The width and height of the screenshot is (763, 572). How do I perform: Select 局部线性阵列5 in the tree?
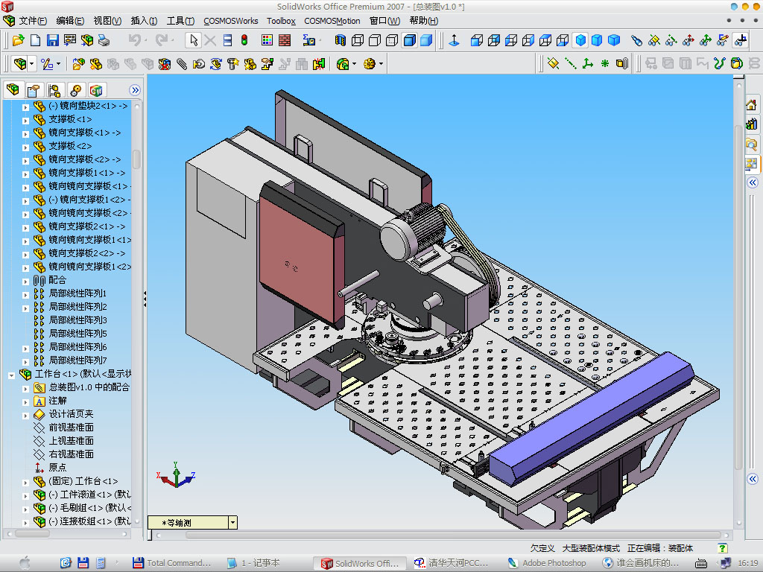[x=77, y=334]
